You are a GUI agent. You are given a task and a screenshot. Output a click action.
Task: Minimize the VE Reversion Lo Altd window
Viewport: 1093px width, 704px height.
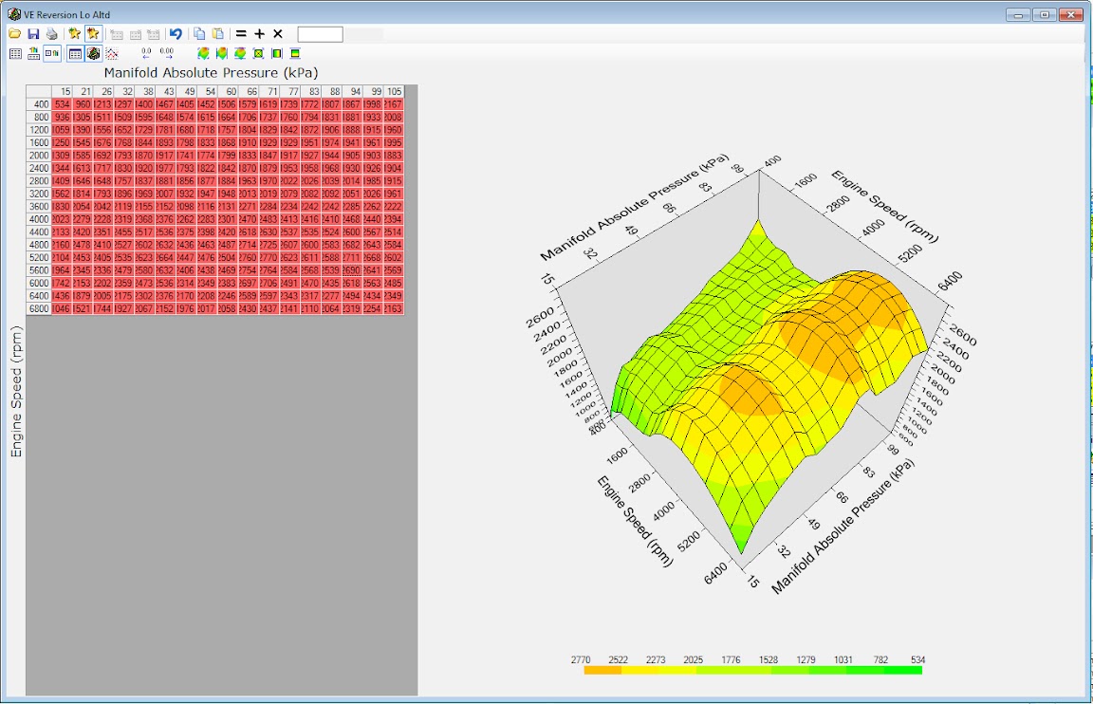pyautogui.click(x=1018, y=14)
